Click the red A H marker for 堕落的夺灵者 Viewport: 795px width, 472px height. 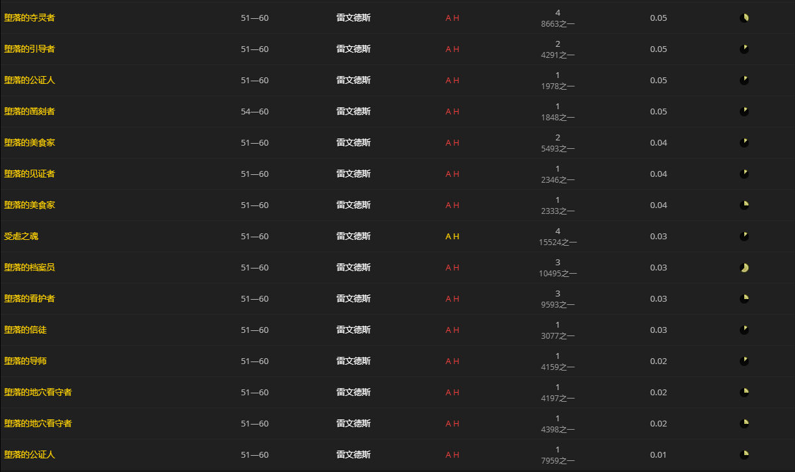coord(452,18)
